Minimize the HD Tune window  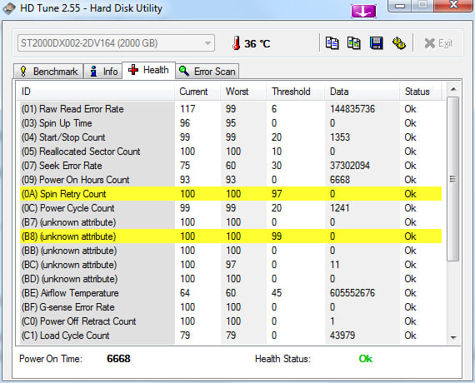(400, 6)
